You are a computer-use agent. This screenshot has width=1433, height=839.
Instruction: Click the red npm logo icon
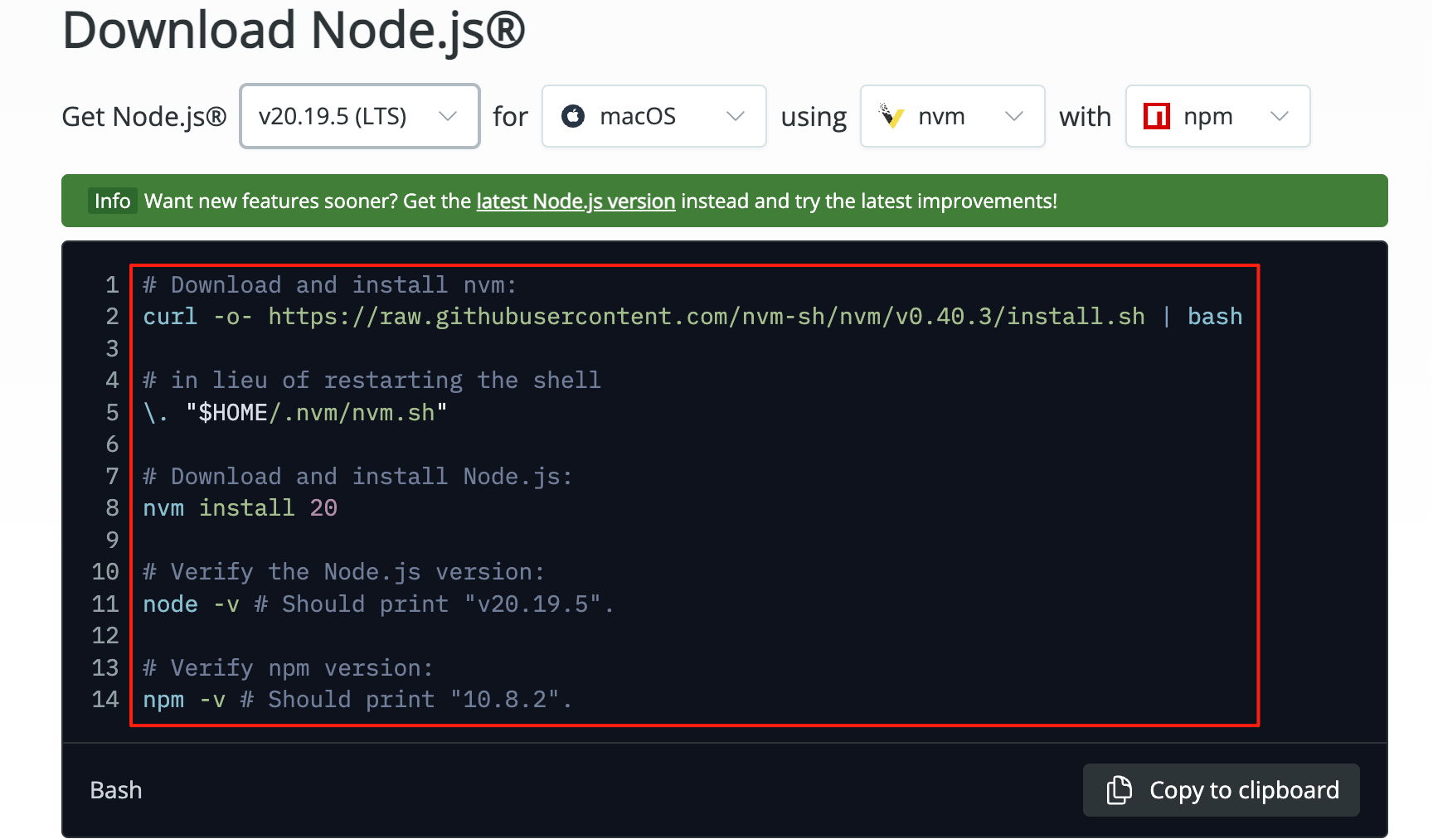pyautogui.click(x=1156, y=116)
